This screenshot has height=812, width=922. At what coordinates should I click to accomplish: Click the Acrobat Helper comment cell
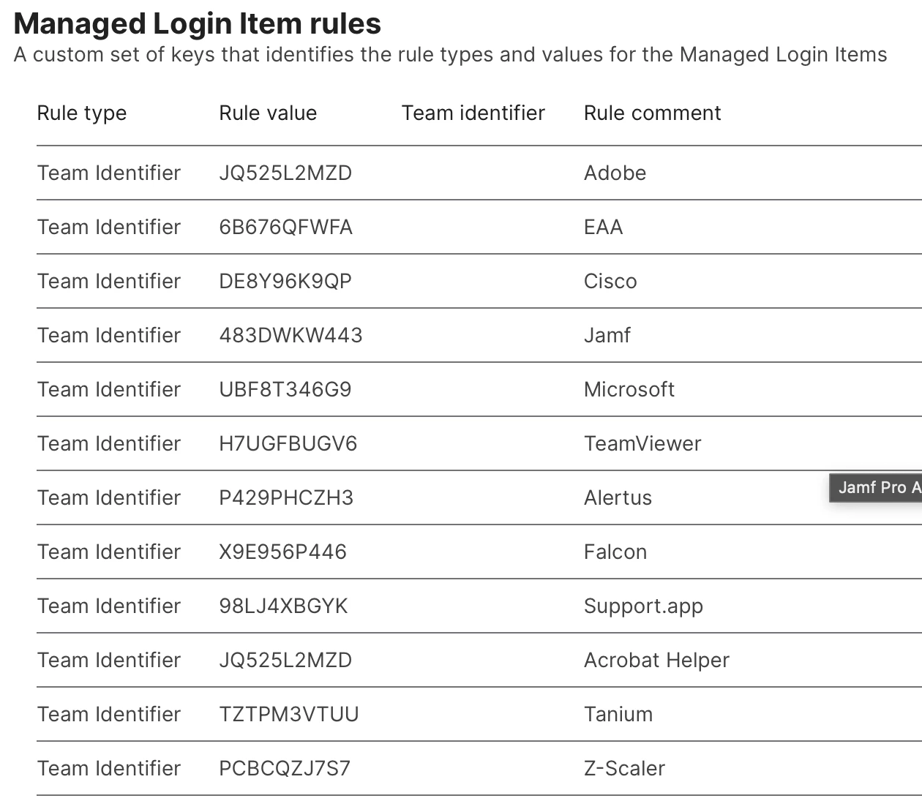pyautogui.click(x=656, y=660)
